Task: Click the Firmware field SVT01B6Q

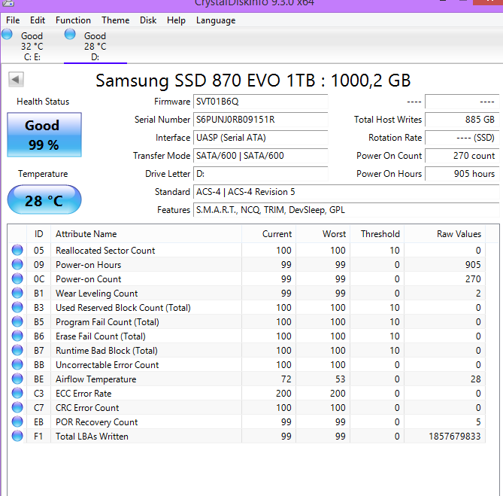Action: [260, 102]
